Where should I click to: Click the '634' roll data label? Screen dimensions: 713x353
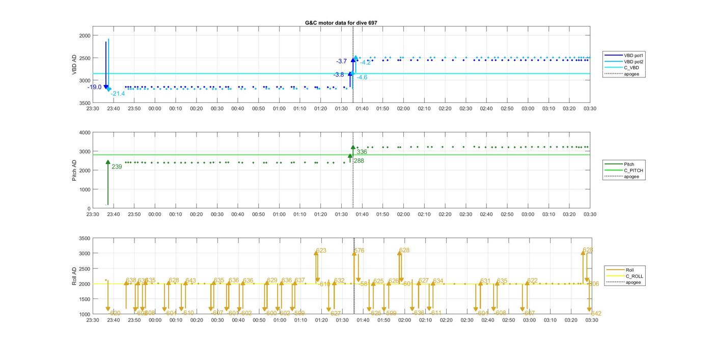pos(438,281)
